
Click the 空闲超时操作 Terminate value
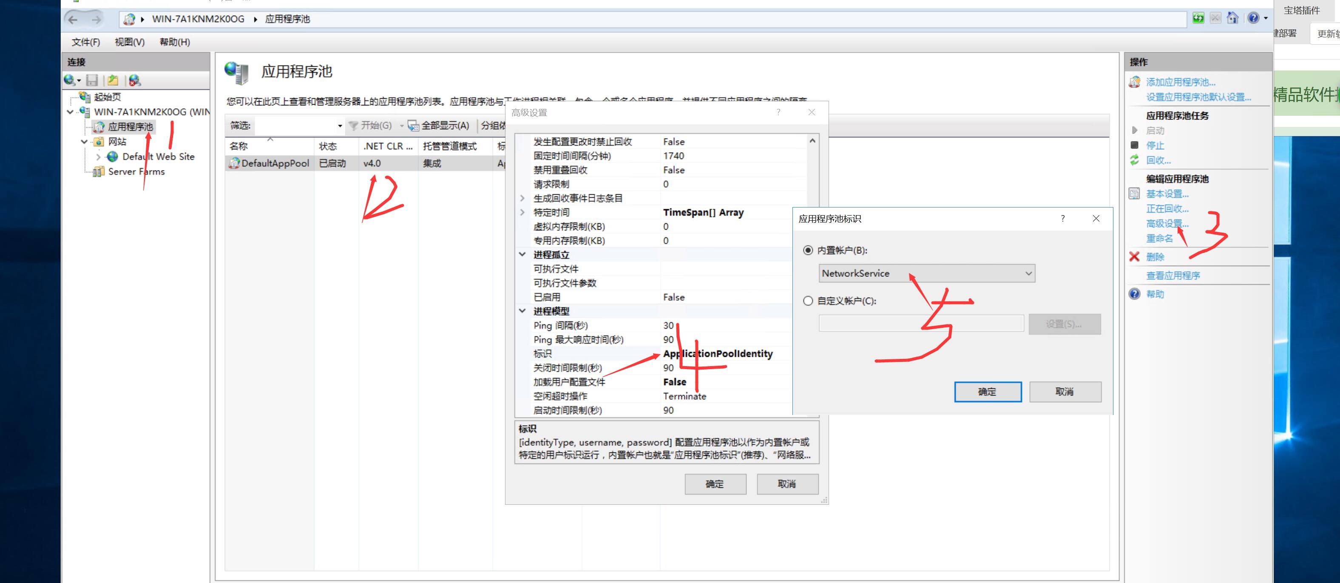point(684,397)
